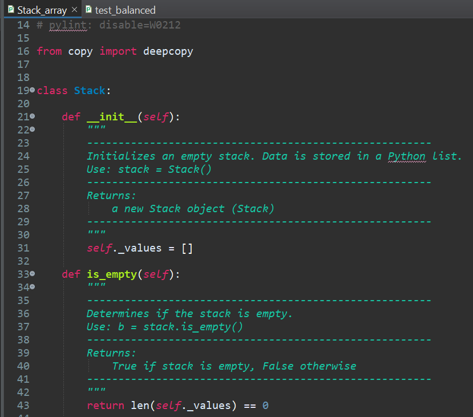Click line number 16 in the gutter
Viewport: 473px width, 417px height.
(x=23, y=51)
